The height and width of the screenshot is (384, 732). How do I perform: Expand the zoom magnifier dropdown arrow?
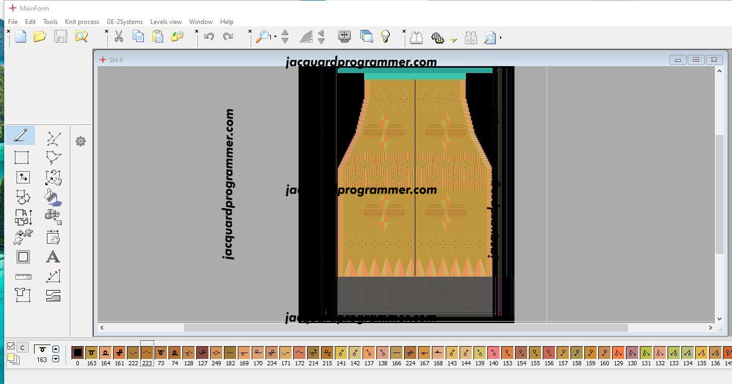275,37
